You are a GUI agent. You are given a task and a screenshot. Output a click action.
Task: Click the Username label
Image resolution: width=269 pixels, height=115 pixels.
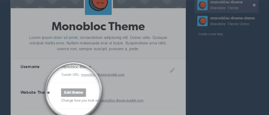click(30, 67)
